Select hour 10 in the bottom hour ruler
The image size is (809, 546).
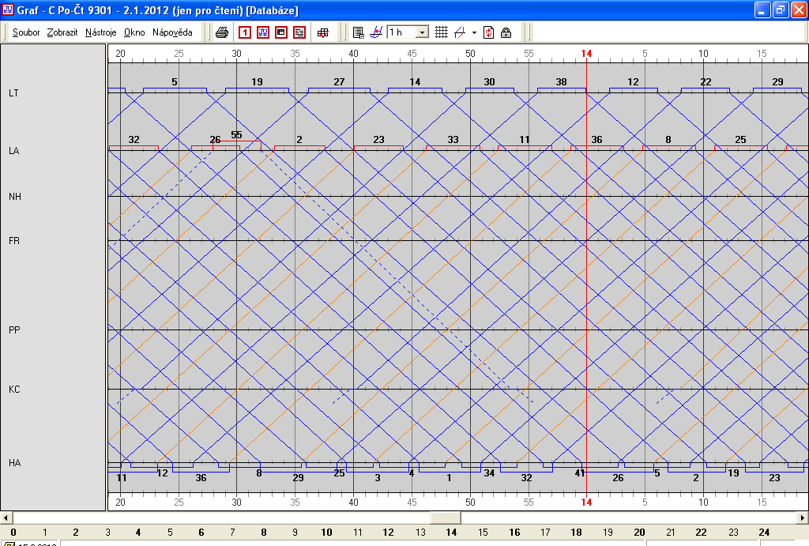(326, 532)
